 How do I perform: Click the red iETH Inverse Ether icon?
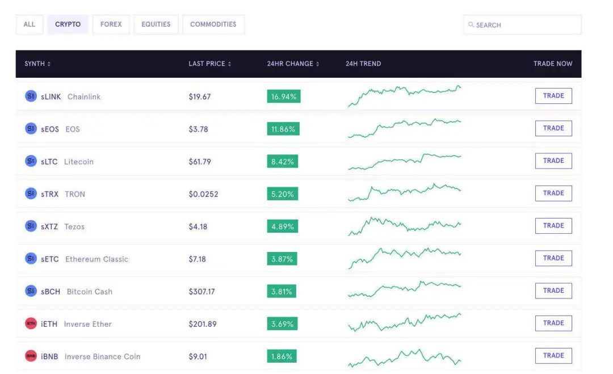(31, 323)
